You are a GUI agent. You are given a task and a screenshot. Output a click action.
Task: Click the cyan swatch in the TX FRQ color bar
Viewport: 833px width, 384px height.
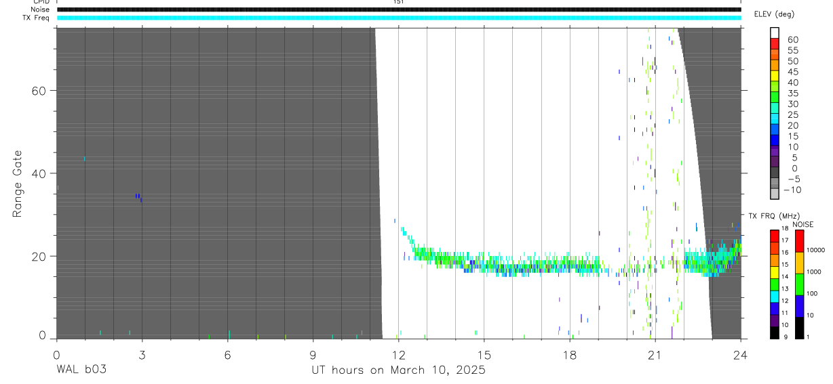click(x=774, y=296)
